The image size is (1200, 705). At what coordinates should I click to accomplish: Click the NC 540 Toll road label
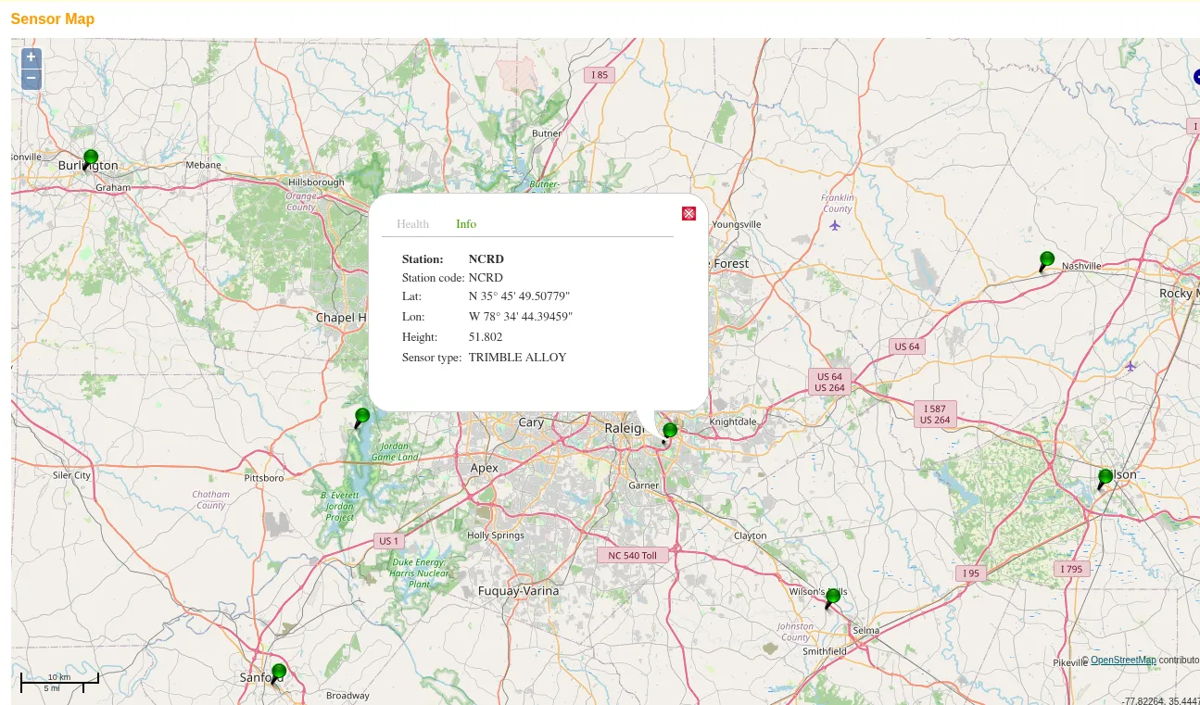click(x=632, y=556)
